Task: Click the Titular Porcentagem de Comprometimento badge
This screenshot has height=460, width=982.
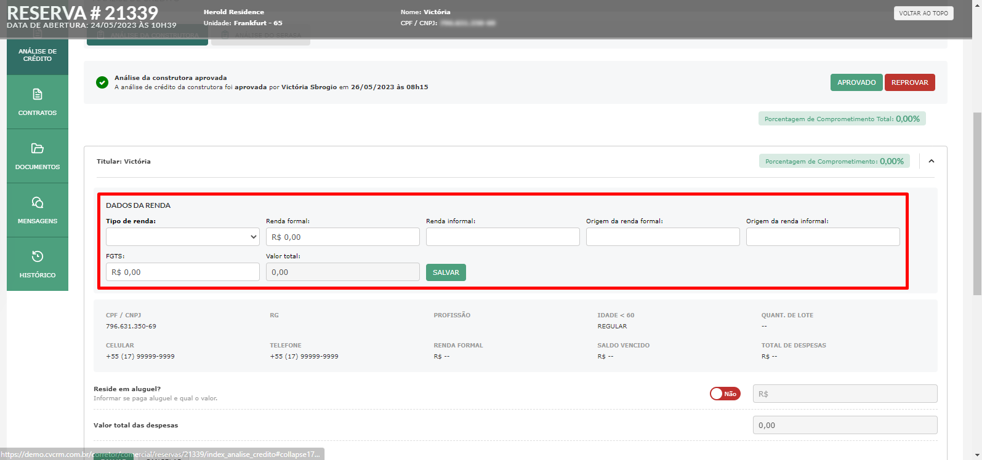Action: (x=834, y=161)
